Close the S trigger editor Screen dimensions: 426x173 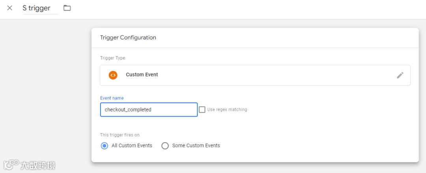[10, 8]
